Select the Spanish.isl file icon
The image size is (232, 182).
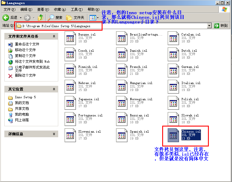pyautogui.click(x=122, y=135)
